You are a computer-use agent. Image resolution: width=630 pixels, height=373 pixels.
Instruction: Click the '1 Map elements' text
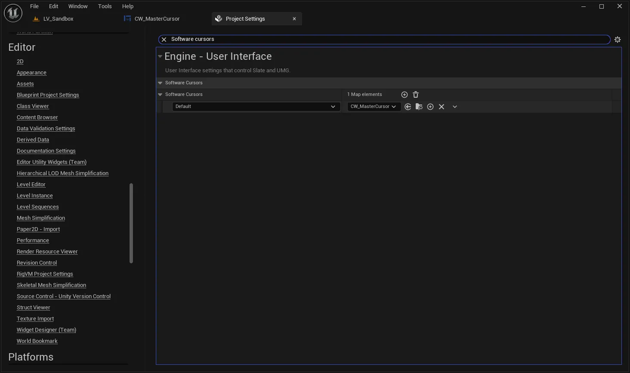pos(364,95)
